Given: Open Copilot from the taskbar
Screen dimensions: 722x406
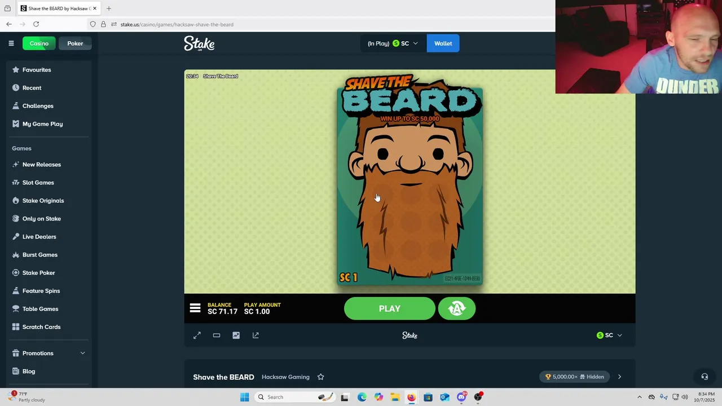Looking at the screenshot, I should point(378,397).
